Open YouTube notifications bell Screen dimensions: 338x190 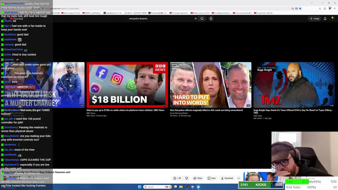[x=325, y=18]
